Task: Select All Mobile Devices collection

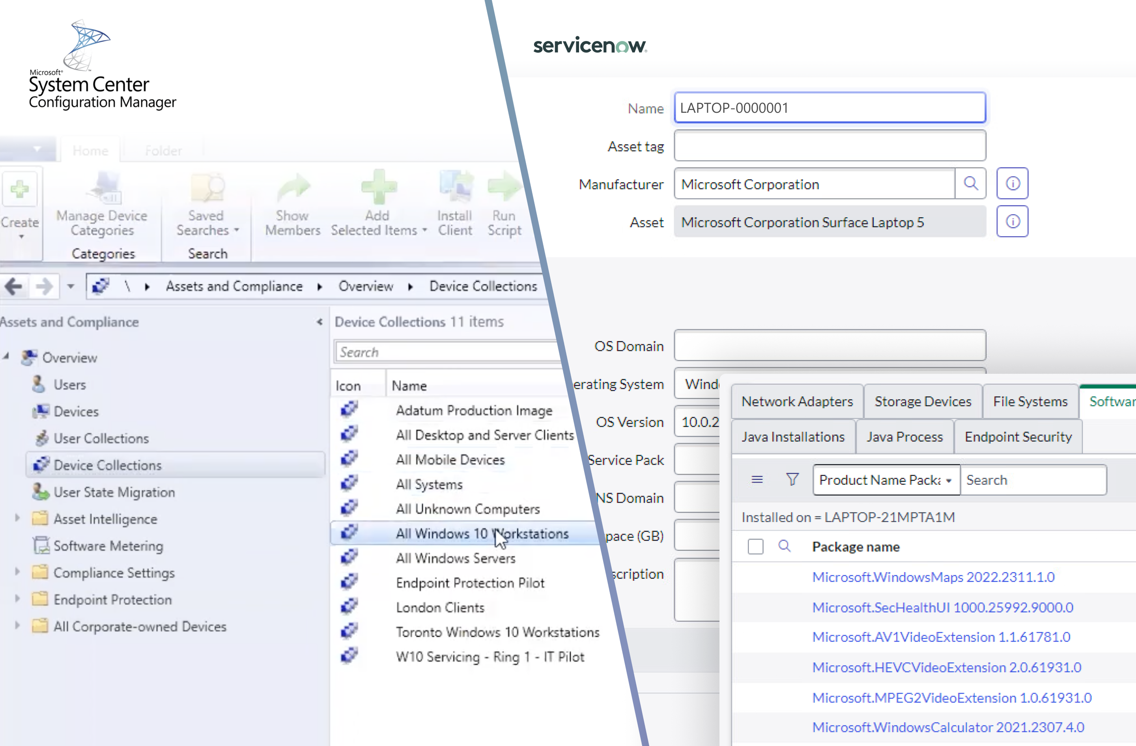Action: coord(450,459)
